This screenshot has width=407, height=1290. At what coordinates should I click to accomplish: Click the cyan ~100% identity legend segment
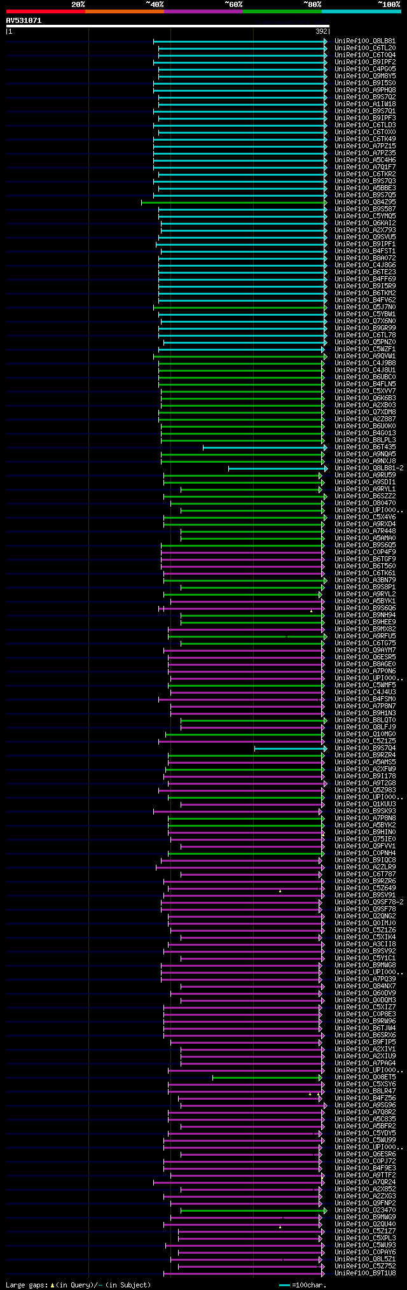[x=361, y=11]
